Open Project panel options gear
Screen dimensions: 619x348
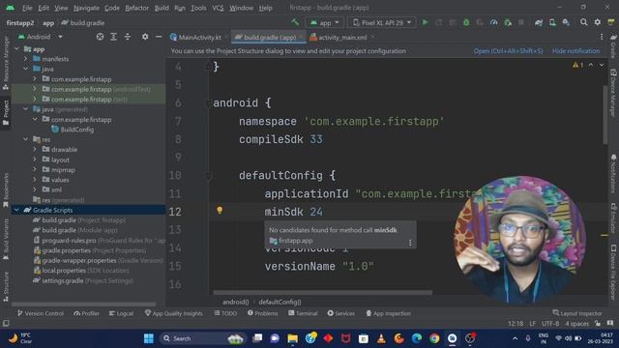(145, 37)
